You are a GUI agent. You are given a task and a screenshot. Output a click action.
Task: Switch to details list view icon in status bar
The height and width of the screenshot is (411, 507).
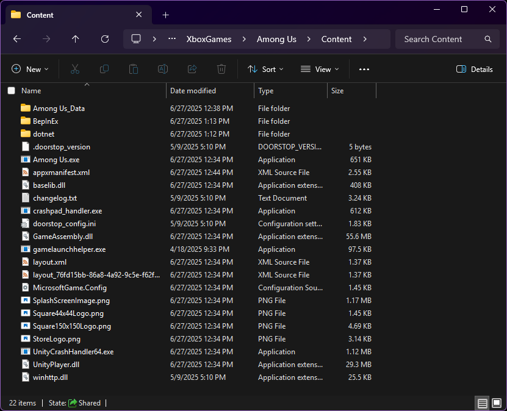pyautogui.click(x=483, y=403)
